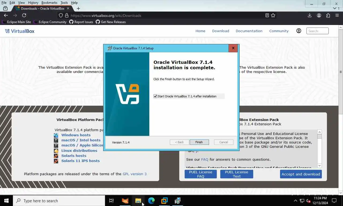The image size is (343, 206).
Task: Expand the list all tabs dropdown
Action: click(335, 9)
